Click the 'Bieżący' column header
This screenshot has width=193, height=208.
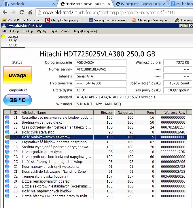tap(104, 112)
